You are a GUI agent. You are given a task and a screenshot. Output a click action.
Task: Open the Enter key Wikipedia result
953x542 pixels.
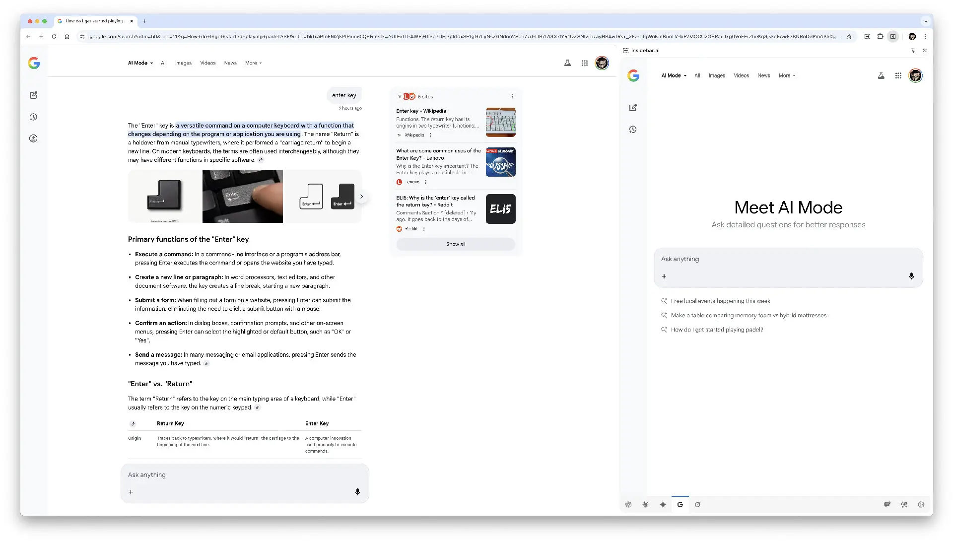tap(421, 111)
